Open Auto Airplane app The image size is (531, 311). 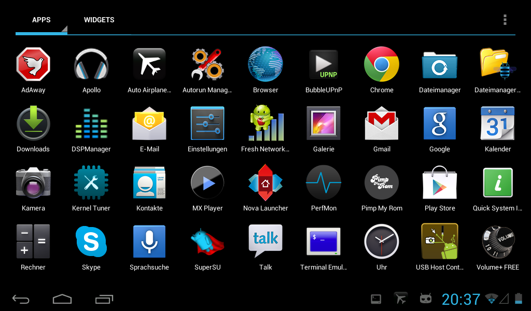point(149,64)
